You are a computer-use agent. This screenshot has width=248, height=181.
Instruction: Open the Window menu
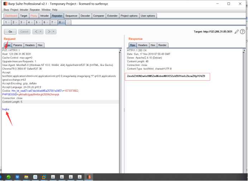click(x=46, y=10)
